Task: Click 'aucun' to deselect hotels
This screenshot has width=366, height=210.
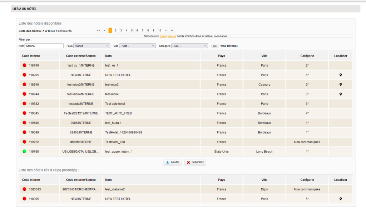Action: click(172, 36)
